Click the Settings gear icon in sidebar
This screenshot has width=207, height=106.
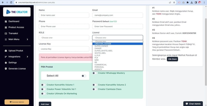6,63
